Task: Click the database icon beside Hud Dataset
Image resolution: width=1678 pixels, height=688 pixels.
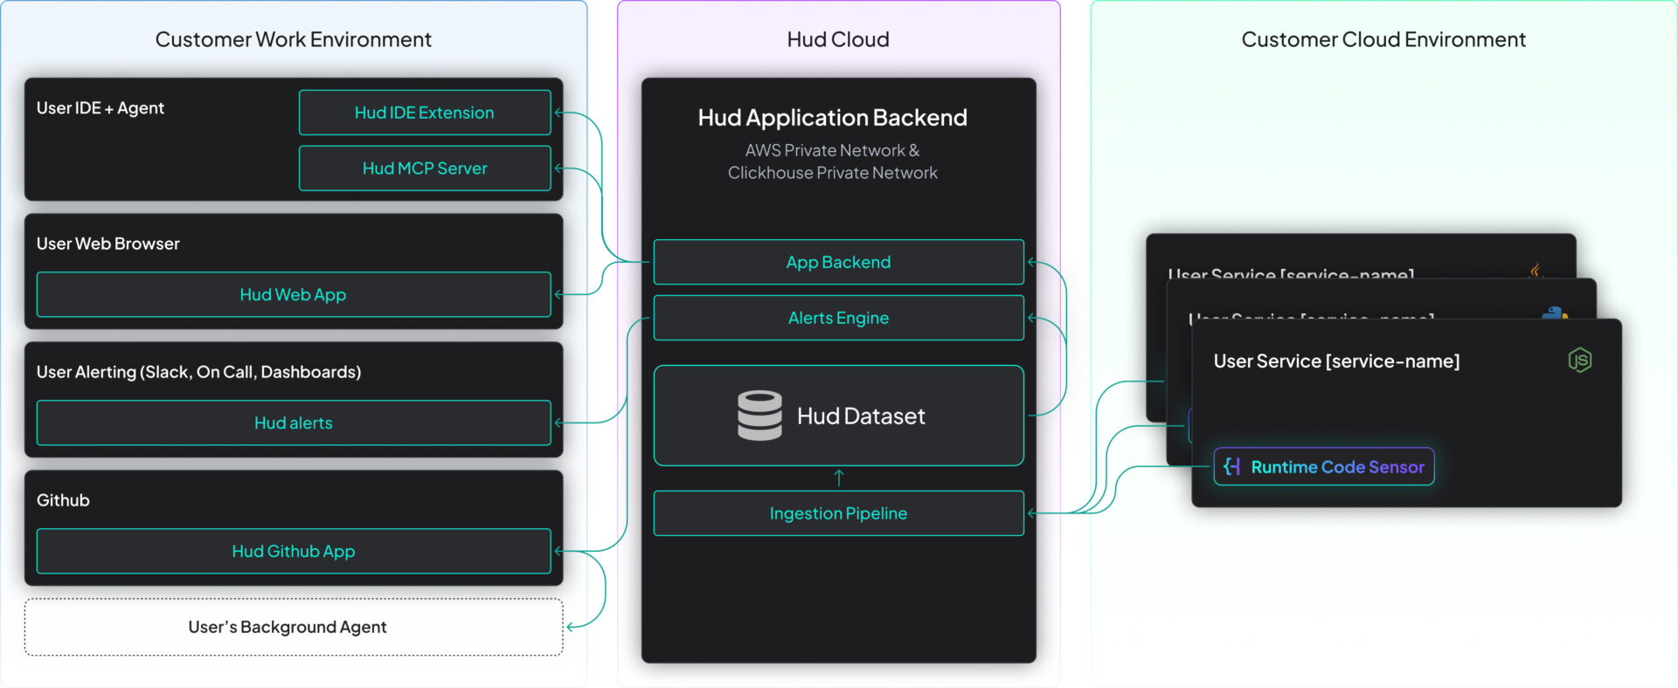Action: (x=759, y=416)
